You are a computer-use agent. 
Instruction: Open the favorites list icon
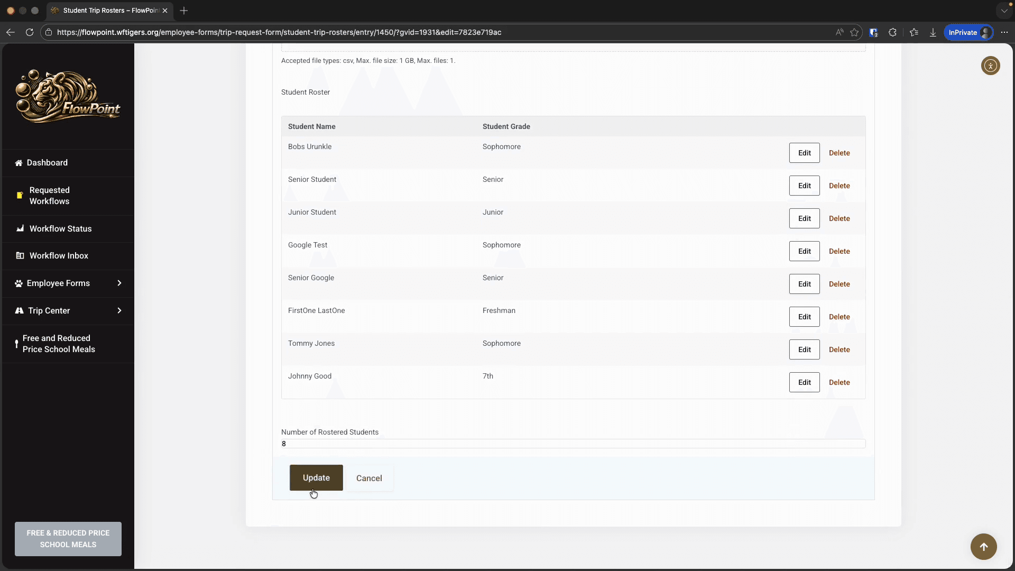click(x=914, y=32)
